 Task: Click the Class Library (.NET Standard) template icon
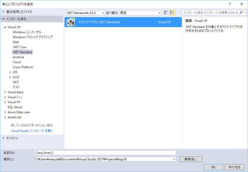(71, 22)
